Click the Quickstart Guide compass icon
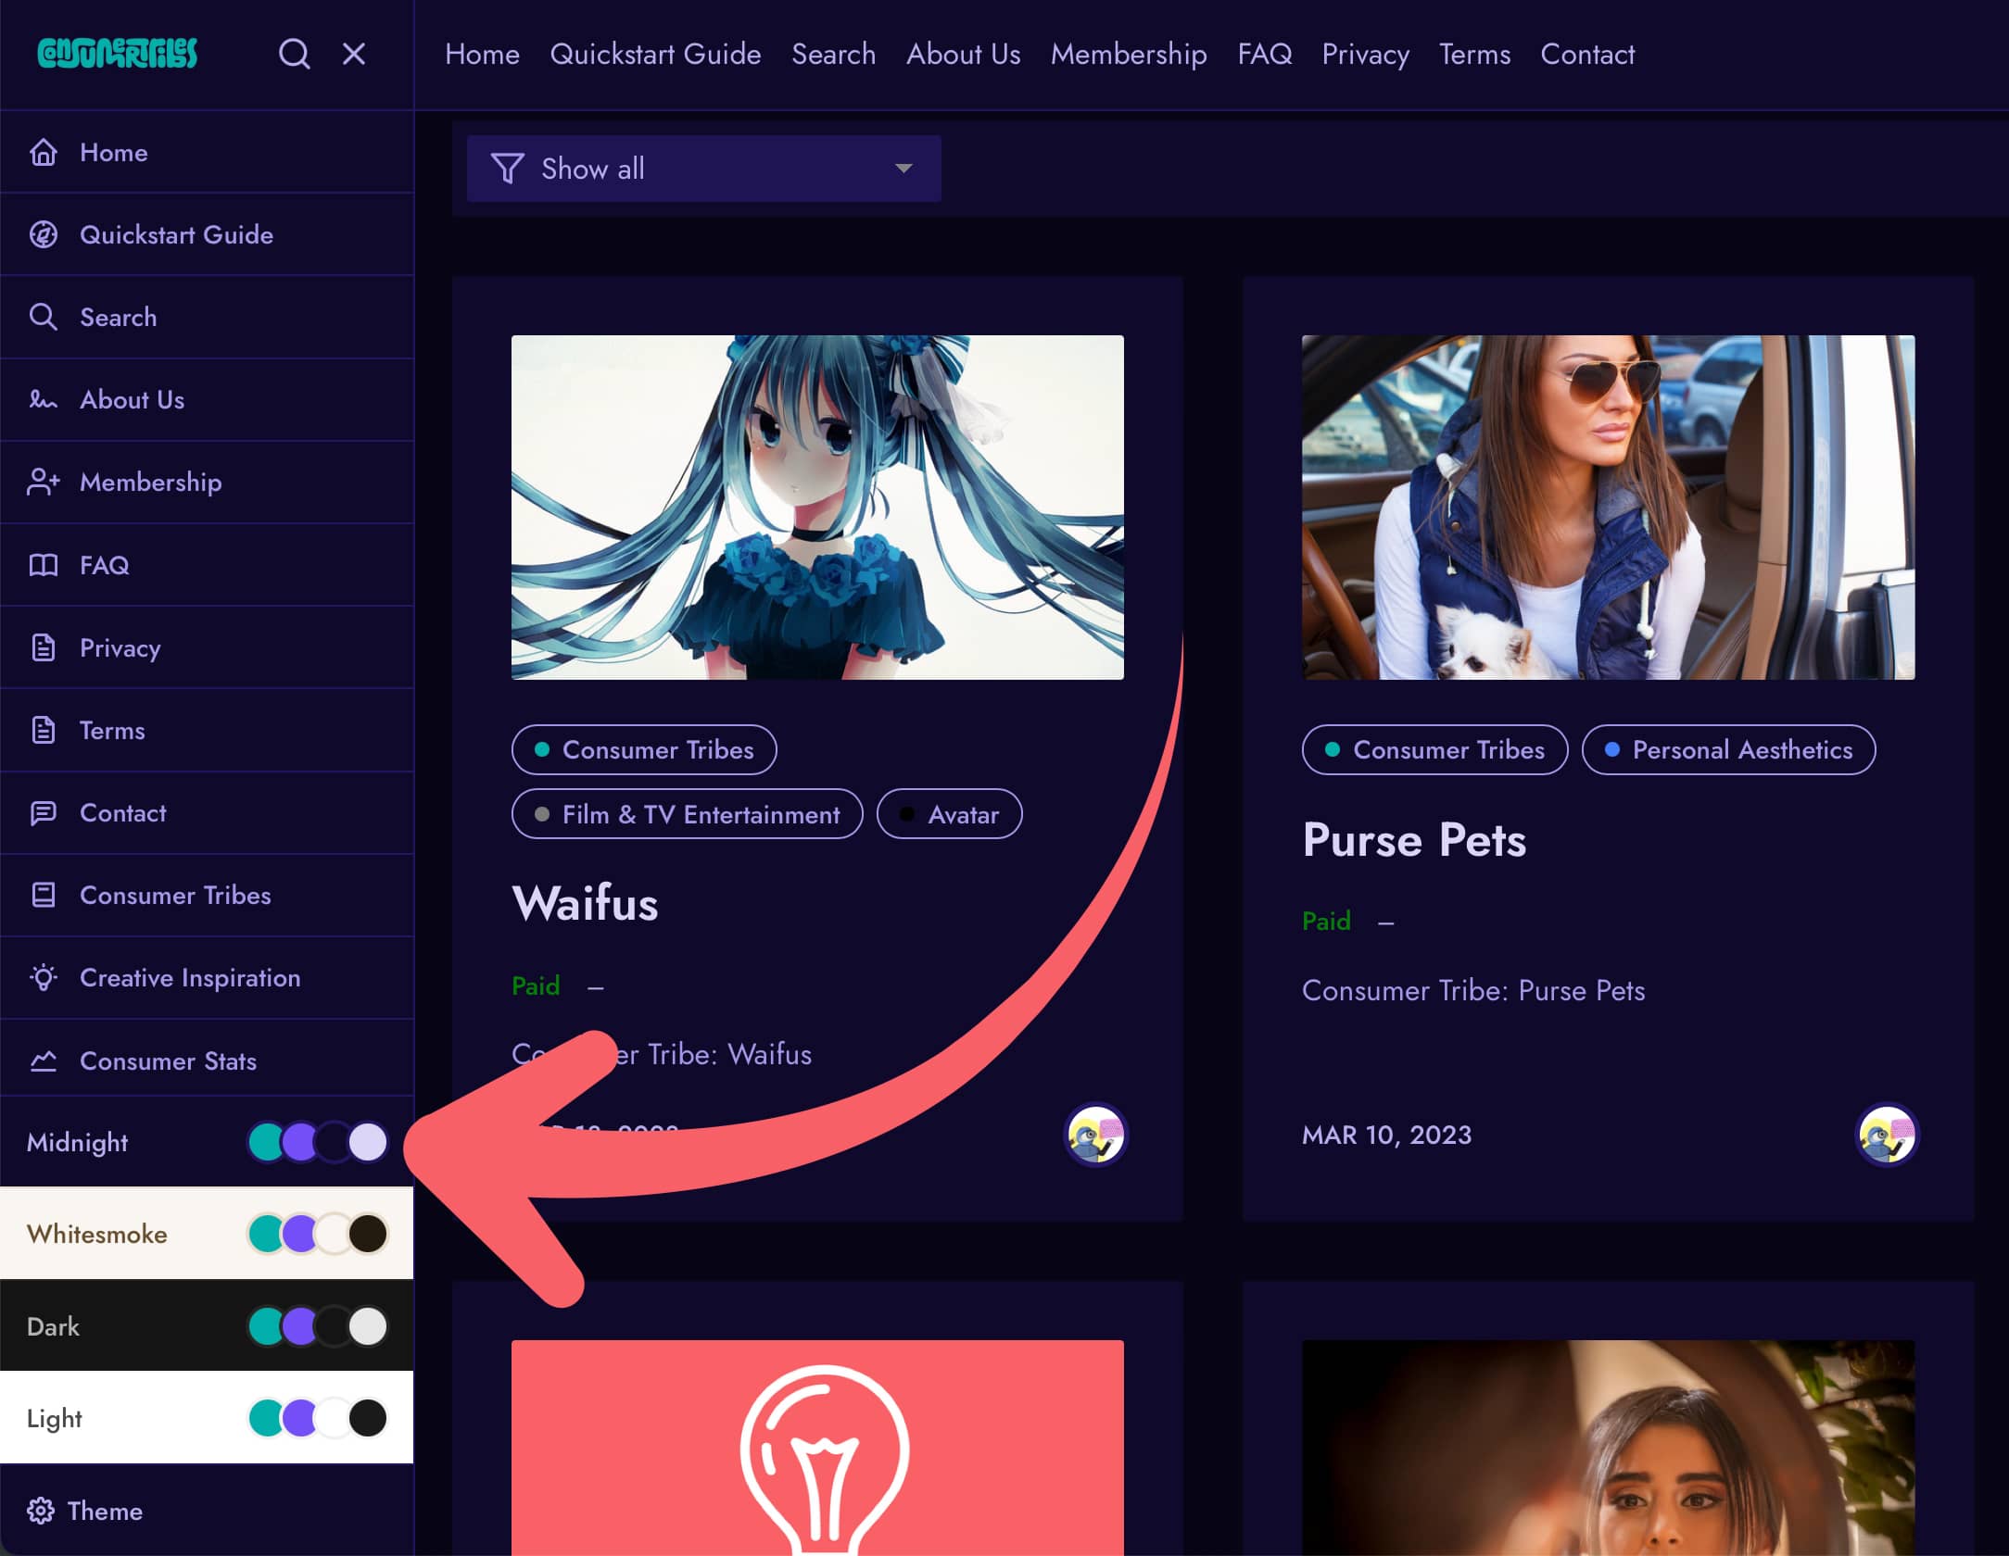 44,234
